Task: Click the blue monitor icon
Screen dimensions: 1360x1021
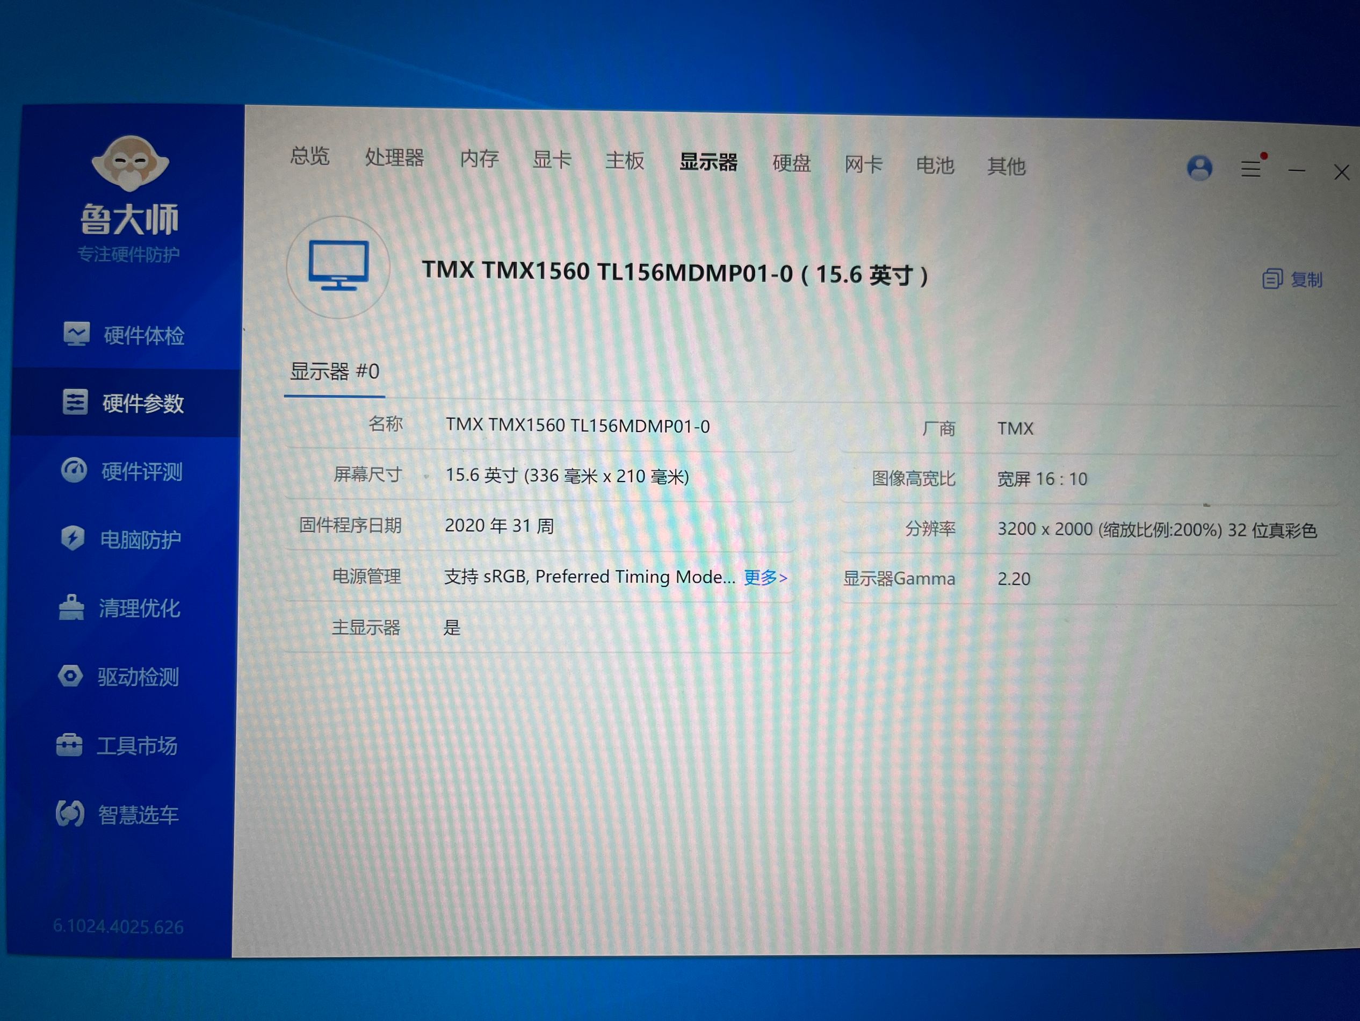Action: pyautogui.click(x=338, y=265)
